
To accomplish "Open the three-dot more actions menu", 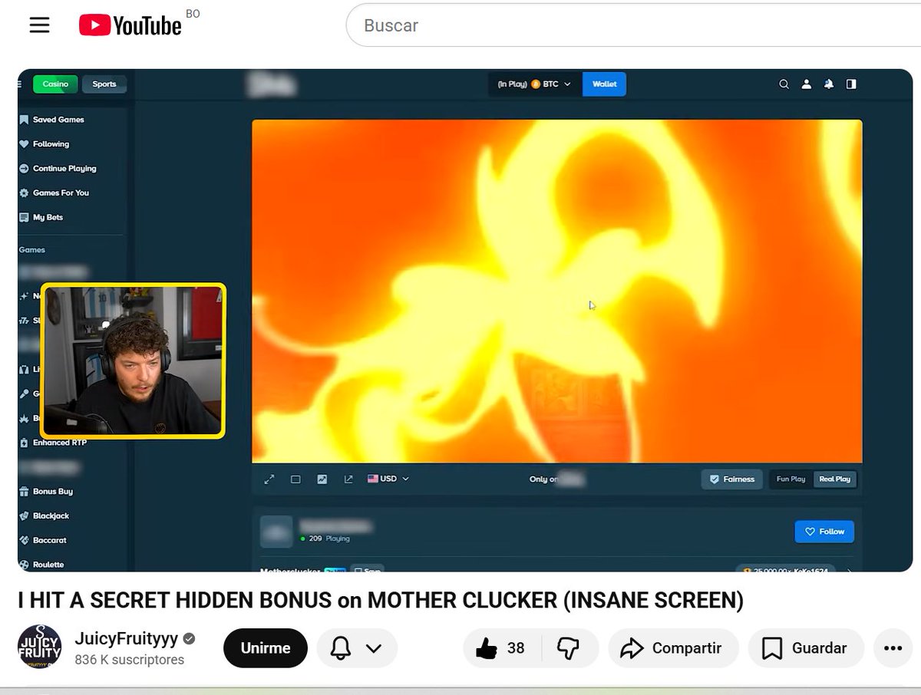I will pos(893,648).
